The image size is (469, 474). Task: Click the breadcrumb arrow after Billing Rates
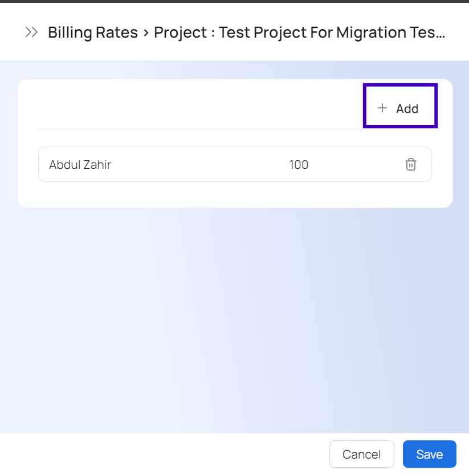[x=146, y=33]
